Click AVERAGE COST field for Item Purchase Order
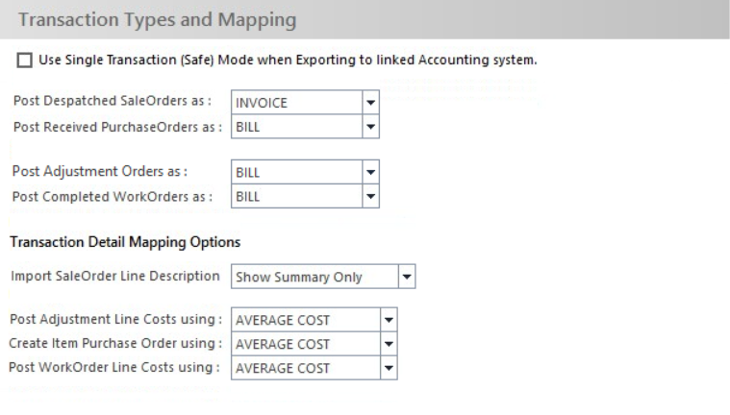Image resolution: width=730 pixels, height=415 pixels. pos(306,344)
